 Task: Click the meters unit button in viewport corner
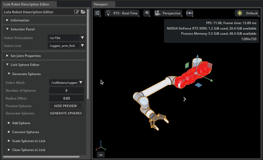coord(101,155)
